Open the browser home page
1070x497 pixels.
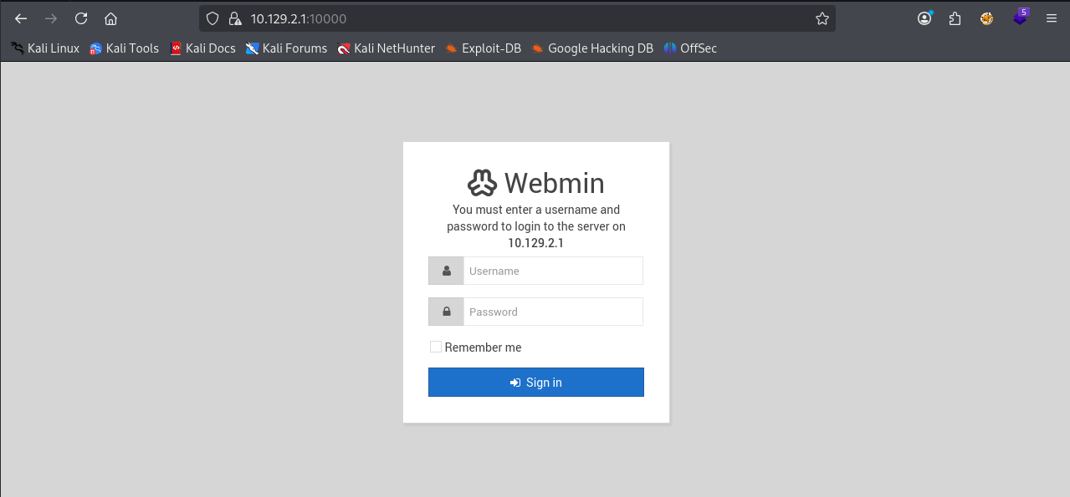click(110, 18)
